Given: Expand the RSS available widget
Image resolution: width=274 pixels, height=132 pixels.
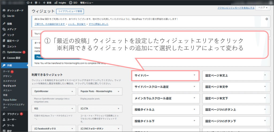Looking at the screenshot, I should (x=72, y=109).
